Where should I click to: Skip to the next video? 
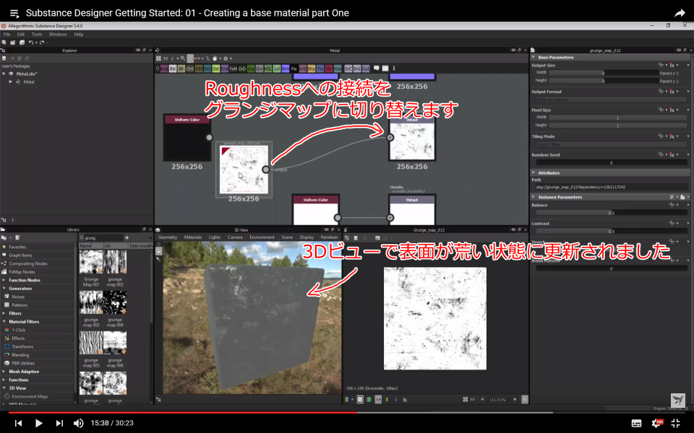(x=59, y=423)
